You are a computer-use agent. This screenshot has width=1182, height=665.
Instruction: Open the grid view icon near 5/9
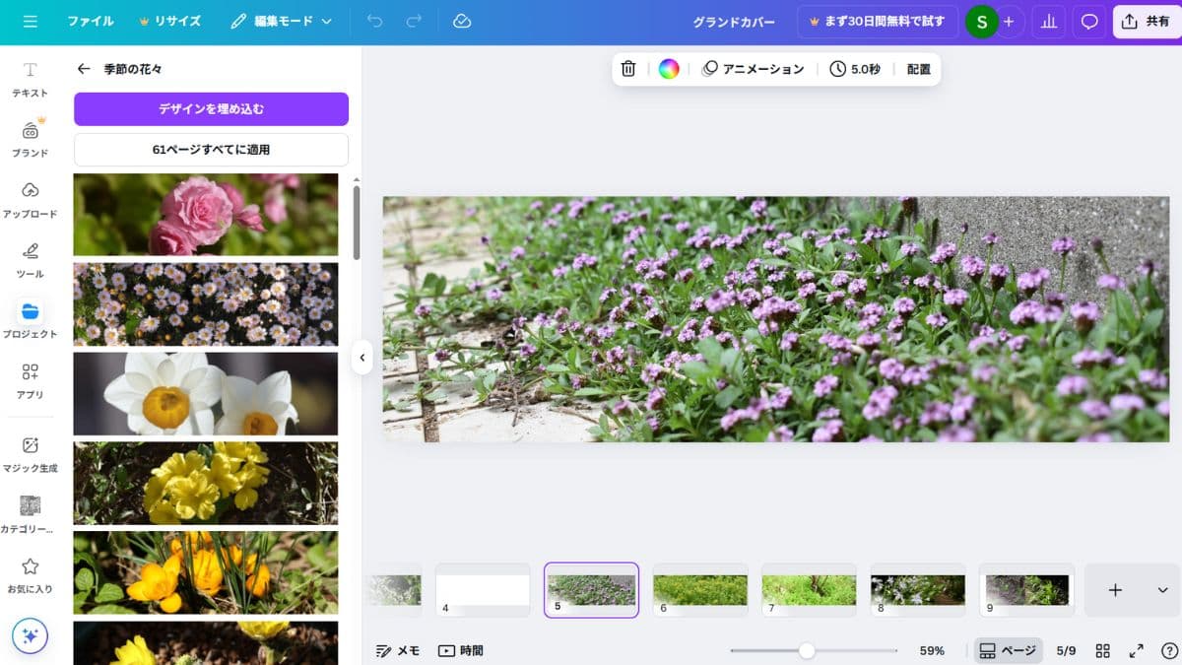click(x=1103, y=650)
